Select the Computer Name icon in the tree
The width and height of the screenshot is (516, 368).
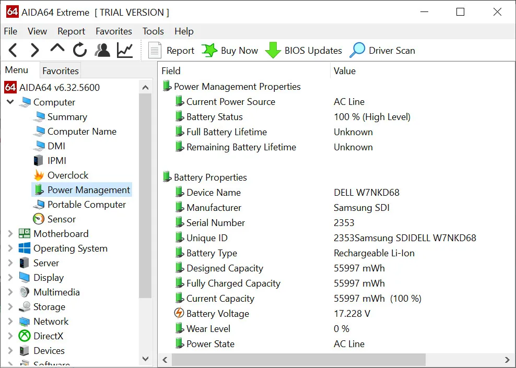tap(40, 131)
